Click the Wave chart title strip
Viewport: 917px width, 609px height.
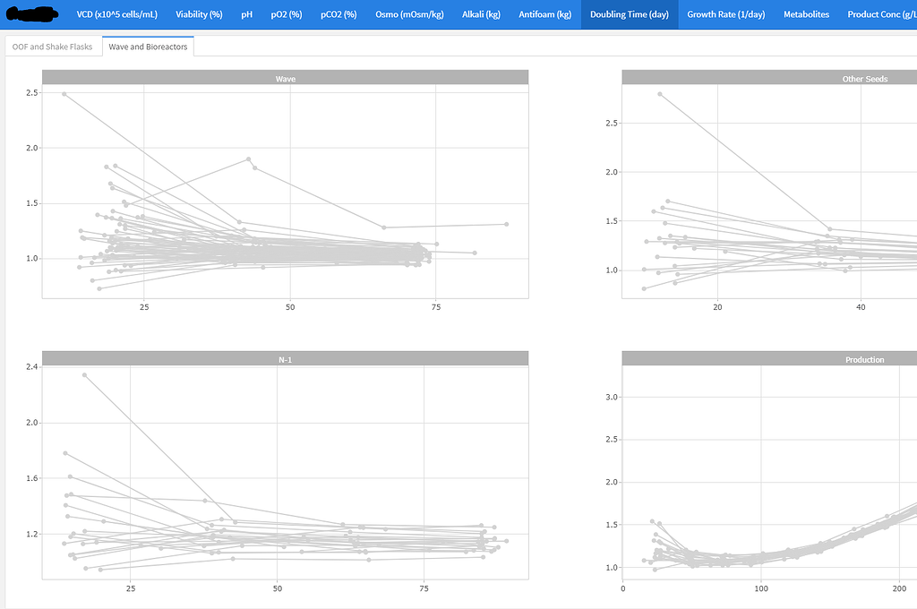click(286, 77)
